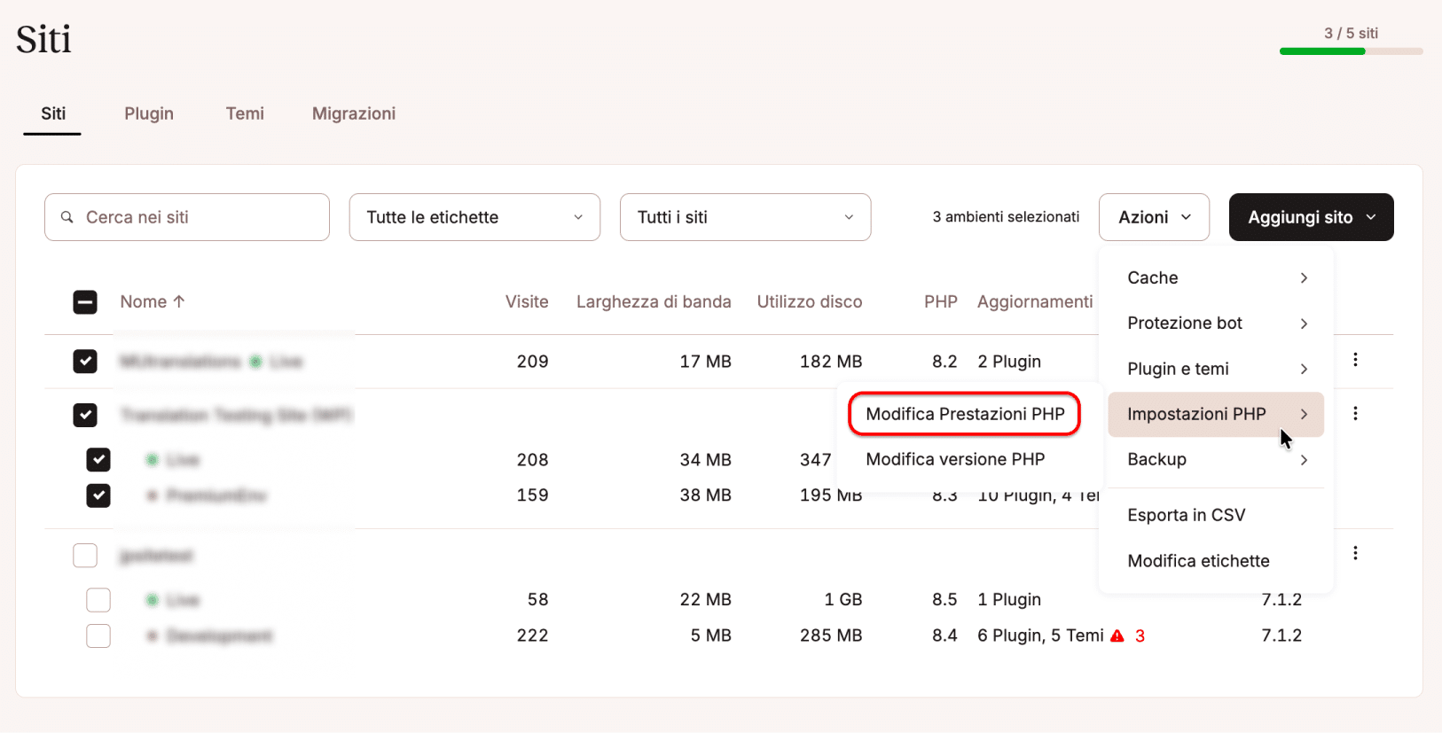The image size is (1442, 733).
Task: Uncheck the PremiumEnv environment with 159 visits
Action: pyautogui.click(x=98, y=495)
